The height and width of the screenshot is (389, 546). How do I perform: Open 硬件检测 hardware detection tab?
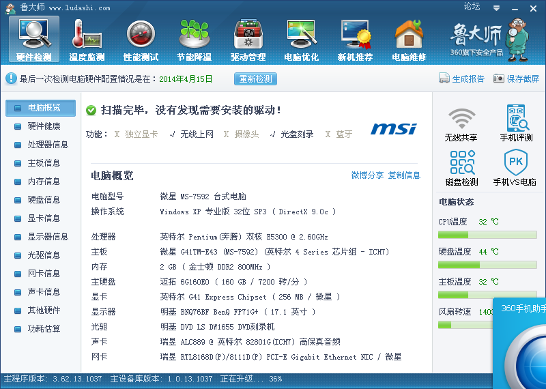[x=33, y=40]
